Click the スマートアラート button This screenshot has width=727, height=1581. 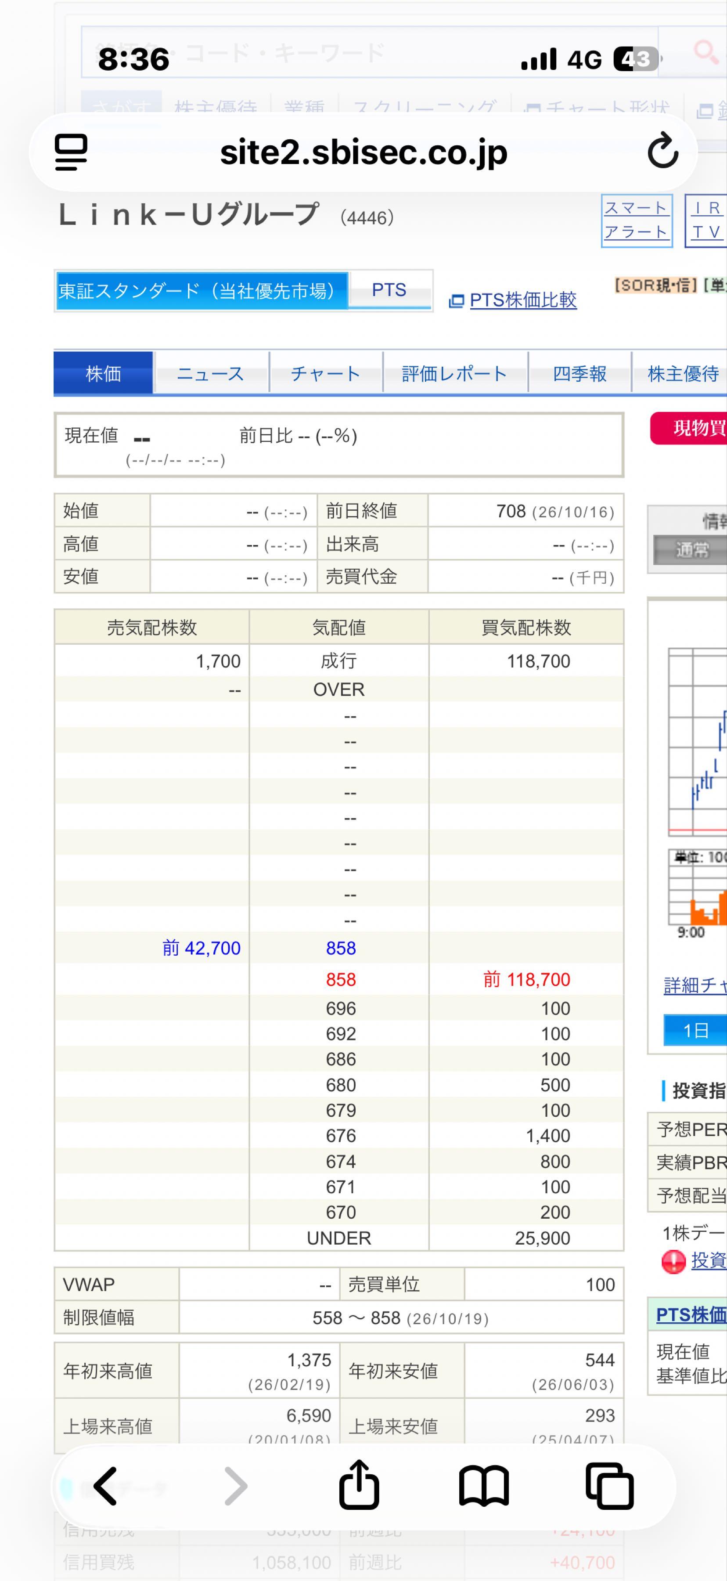point(637,220)
